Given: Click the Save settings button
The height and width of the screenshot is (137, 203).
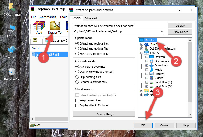Looking at the screenshot, I should click(x=104, y=114).
